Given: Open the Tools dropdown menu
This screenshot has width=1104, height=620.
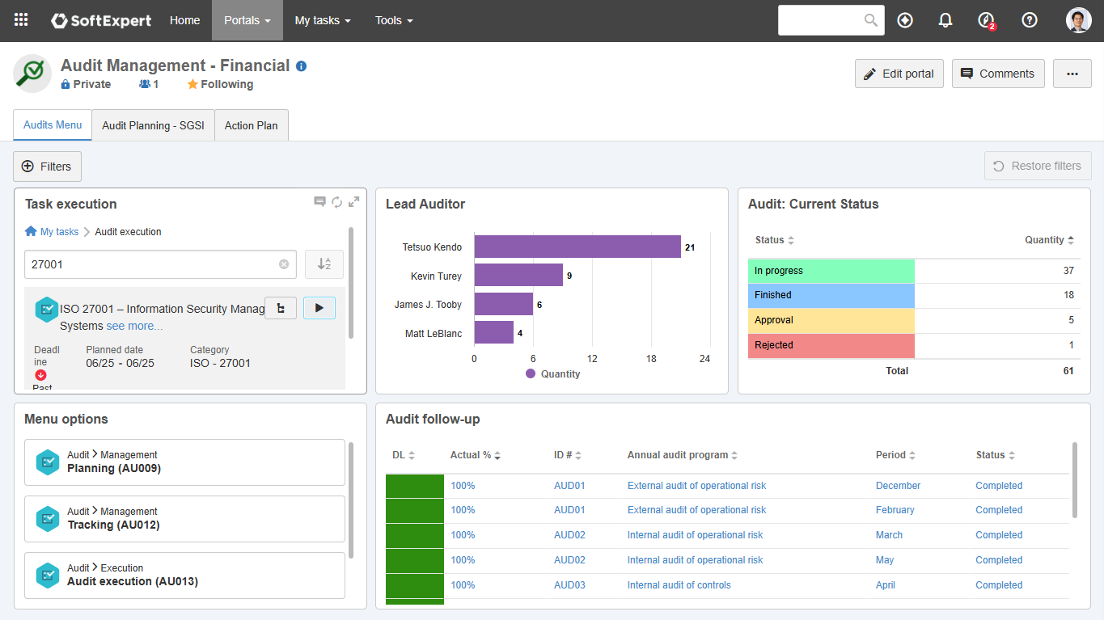Looking at the screenshot, I should click(x=394, y=20).
